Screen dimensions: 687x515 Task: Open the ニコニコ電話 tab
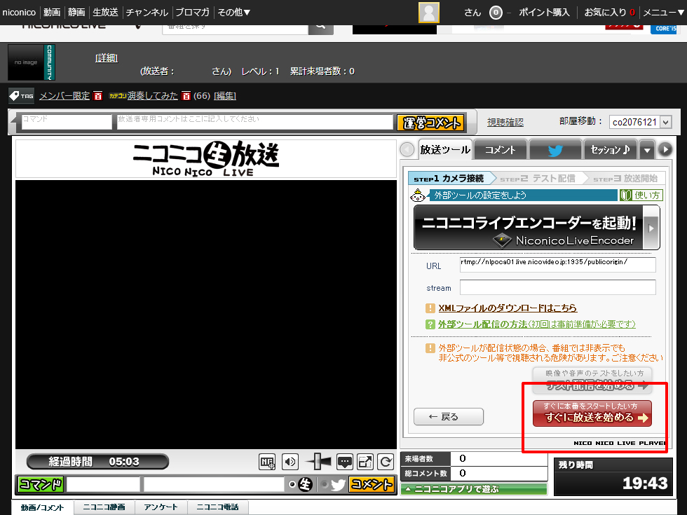click(218, 507)
